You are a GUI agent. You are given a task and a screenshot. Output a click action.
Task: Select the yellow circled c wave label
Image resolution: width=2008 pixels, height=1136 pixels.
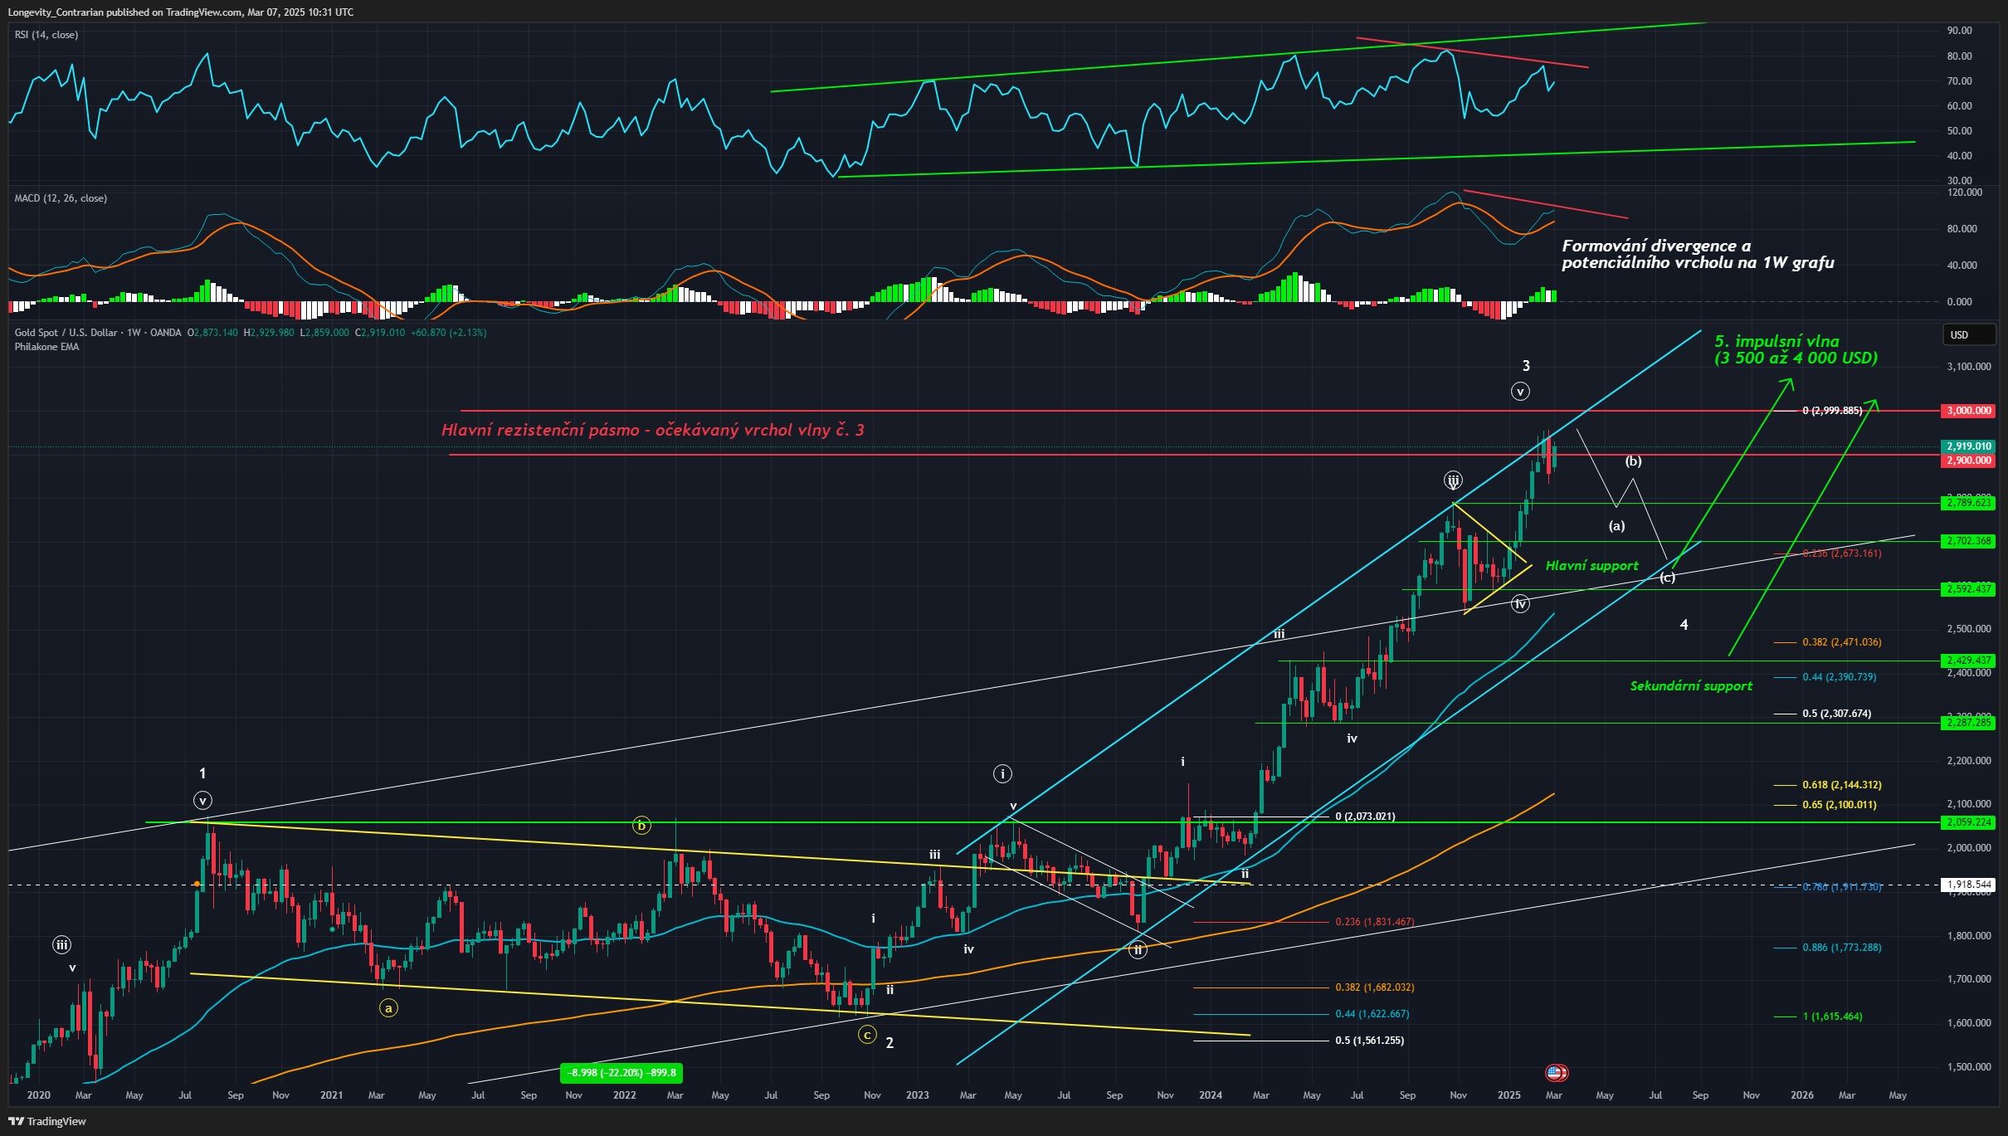[x=866, y=1034]
